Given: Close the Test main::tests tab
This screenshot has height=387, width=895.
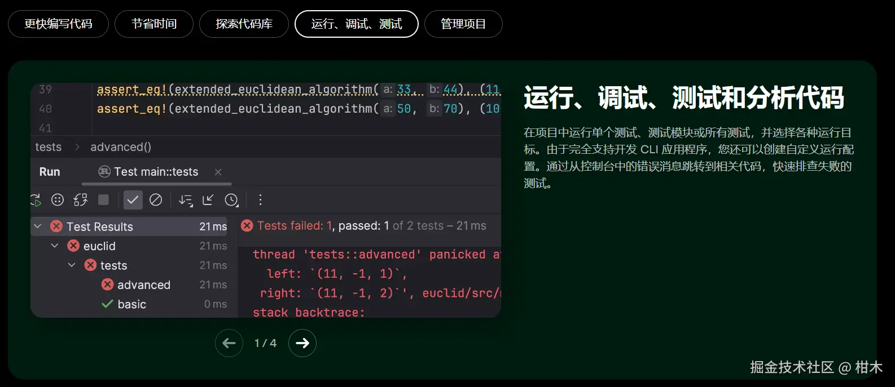Looking at the screenshot, I should pos(218,172).
